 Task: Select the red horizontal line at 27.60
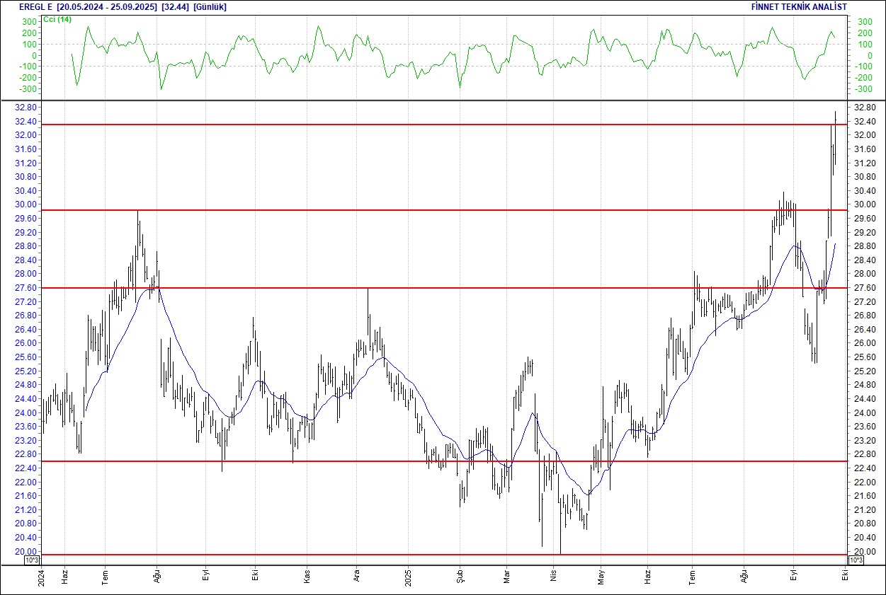(x=444, y=288)
